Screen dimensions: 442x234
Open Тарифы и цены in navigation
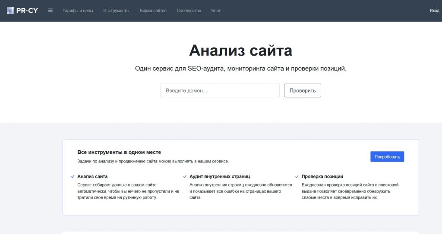(x=78, y=10)
